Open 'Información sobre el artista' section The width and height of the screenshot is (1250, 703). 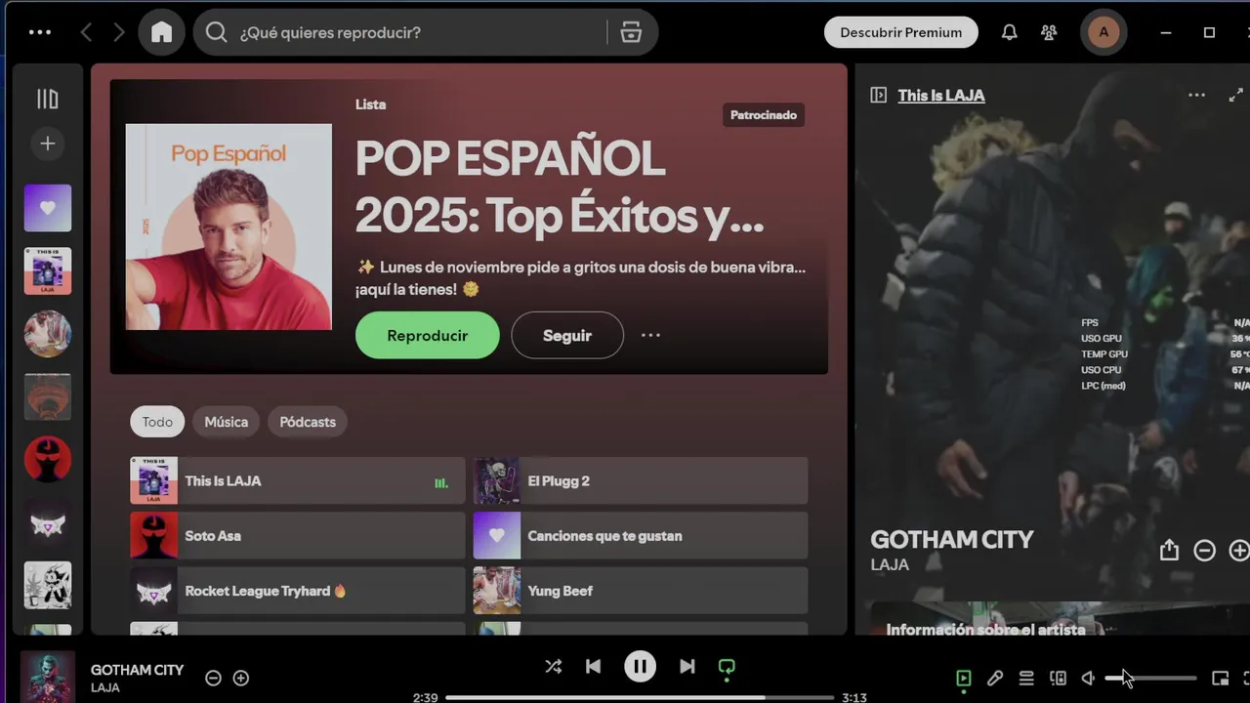[x=985, y=630]
